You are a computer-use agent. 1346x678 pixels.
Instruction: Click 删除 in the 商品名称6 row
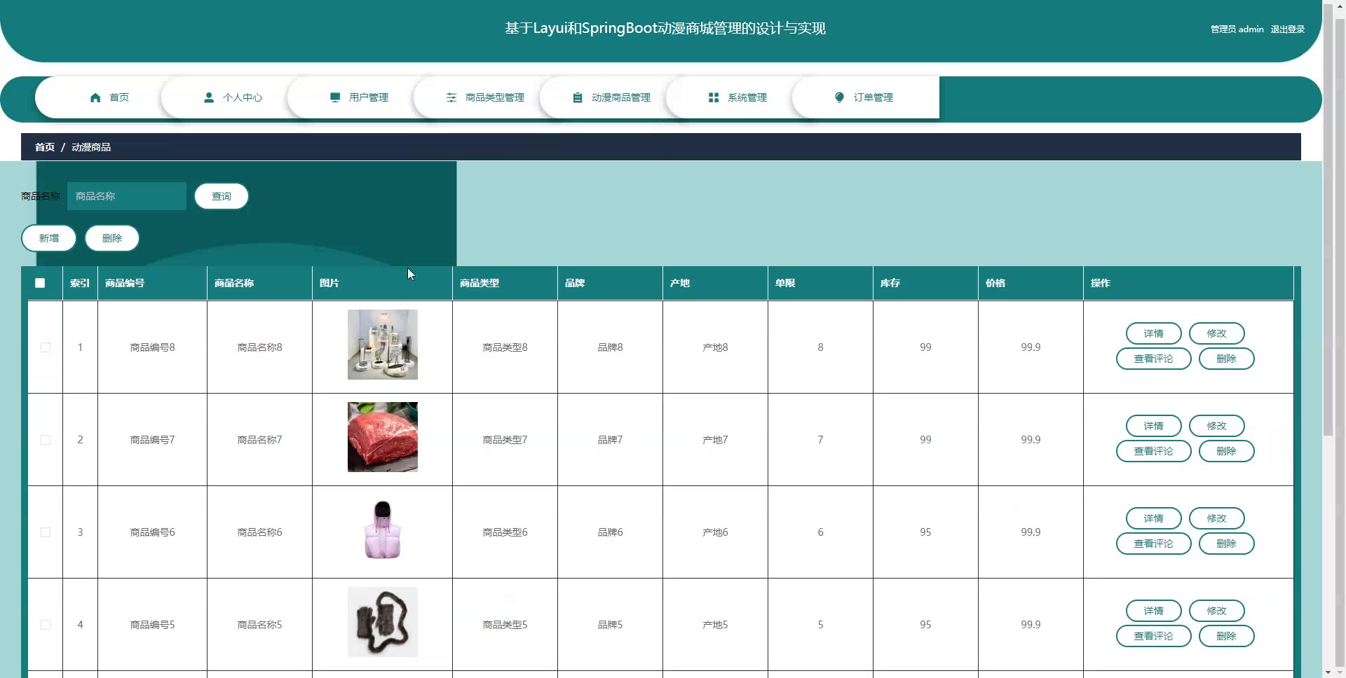coord(1227,544)
